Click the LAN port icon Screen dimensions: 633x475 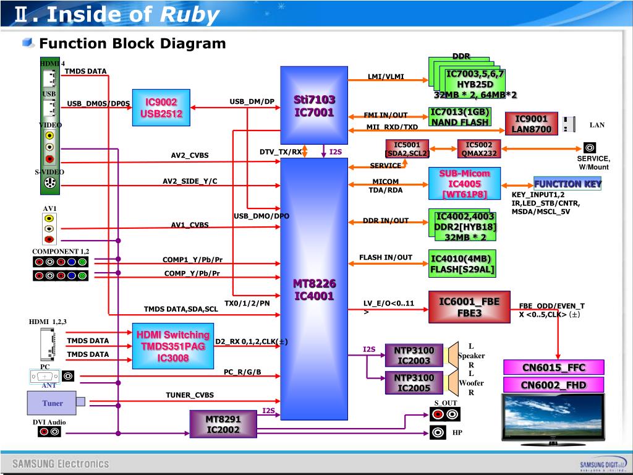[569, 124]
